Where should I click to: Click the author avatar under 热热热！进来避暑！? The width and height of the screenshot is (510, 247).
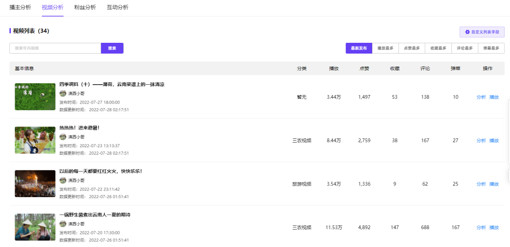tap(63, 137)
